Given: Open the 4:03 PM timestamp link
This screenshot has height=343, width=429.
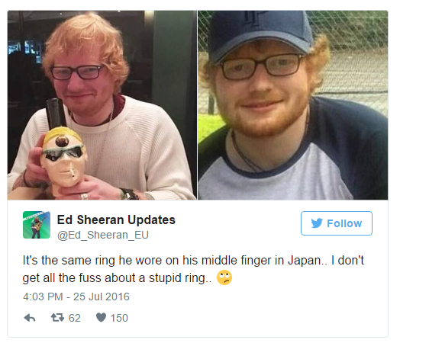Looking at the screenshot, I should pos(76,297).
